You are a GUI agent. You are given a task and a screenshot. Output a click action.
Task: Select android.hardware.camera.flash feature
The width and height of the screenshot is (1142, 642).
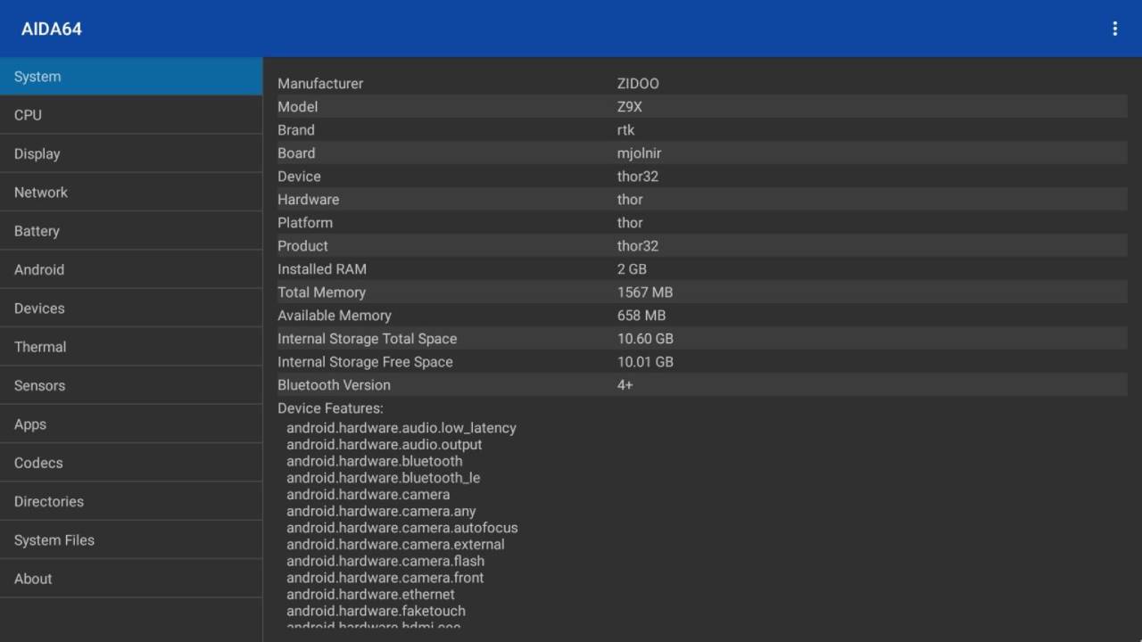coord(385,561)
